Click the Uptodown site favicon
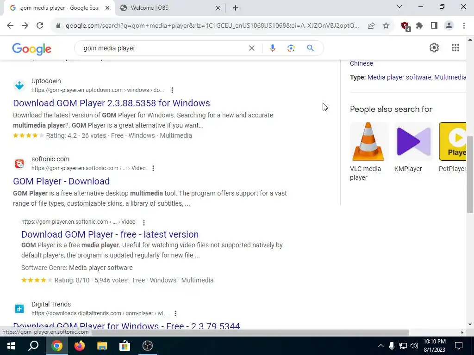This screenshot has width=474, height=355. [x=19, y=86]
